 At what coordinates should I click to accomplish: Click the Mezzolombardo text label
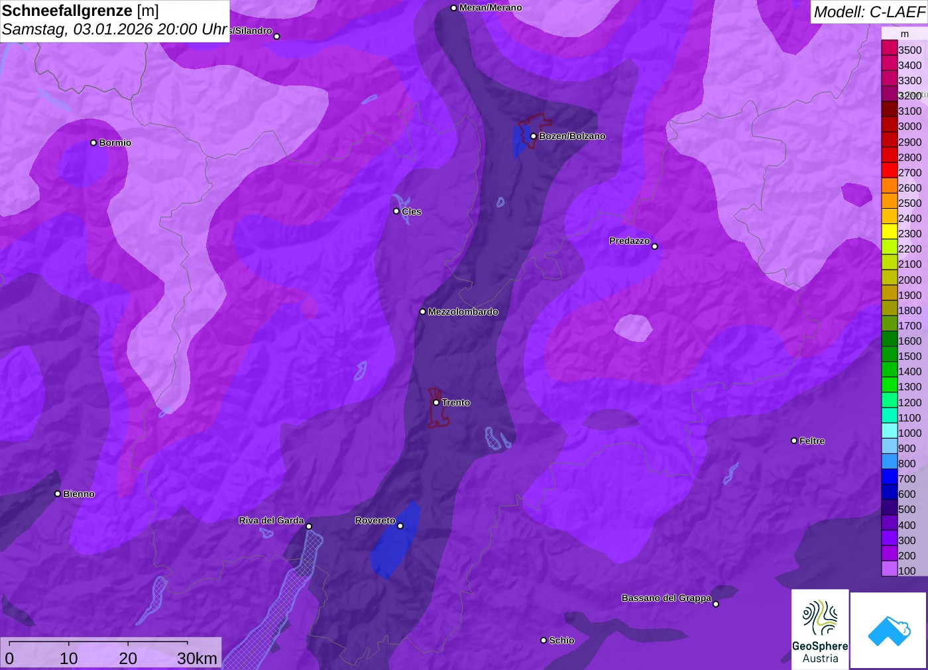point(463,311)
